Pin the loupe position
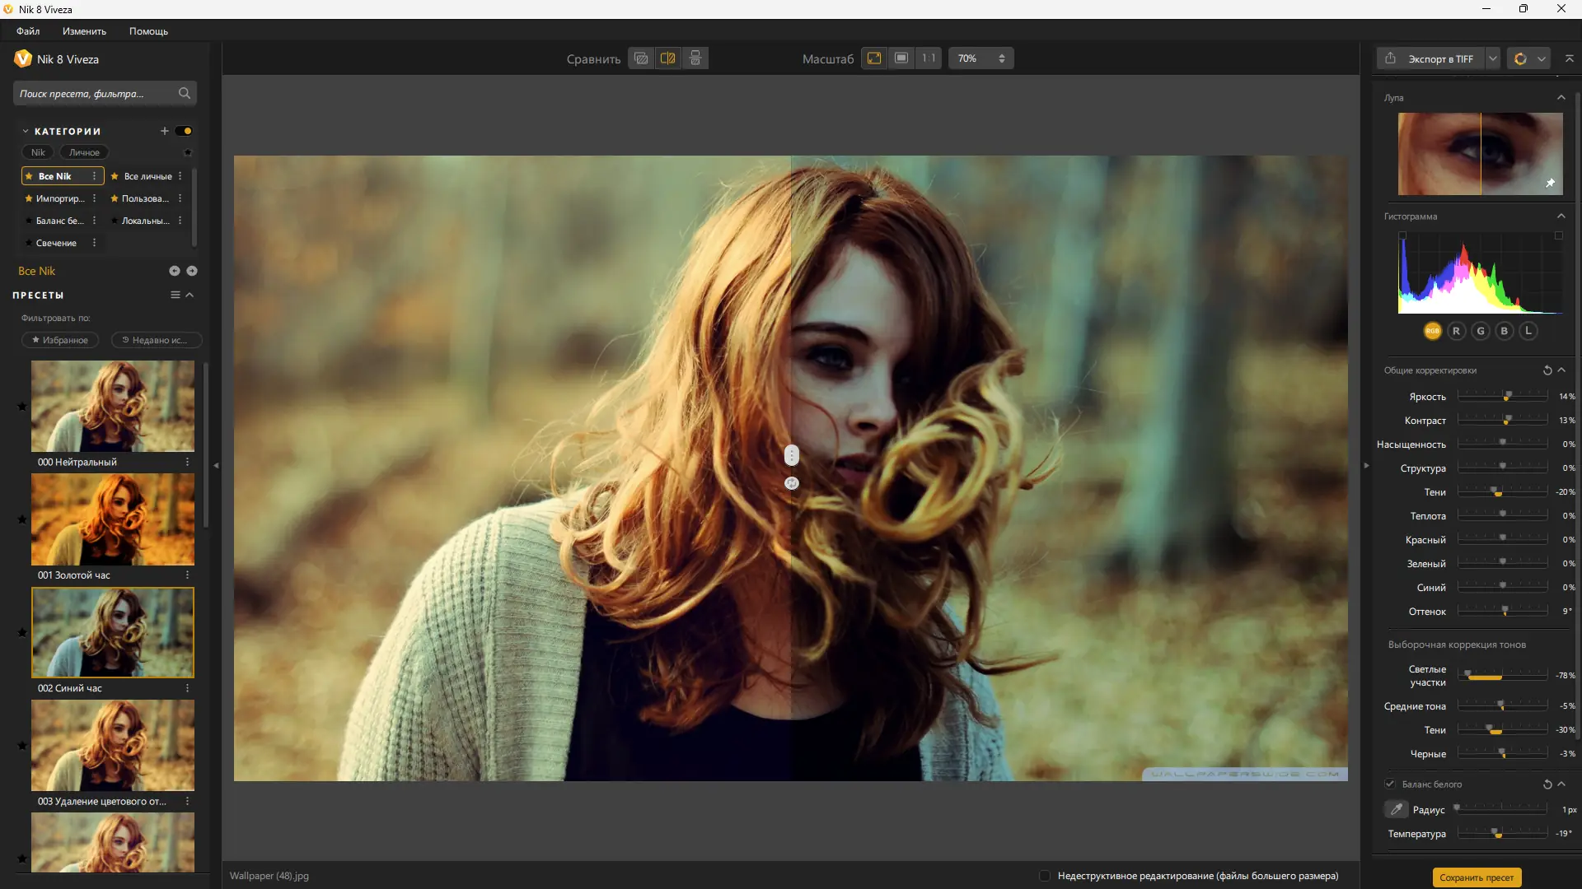 click(1550, 184)
